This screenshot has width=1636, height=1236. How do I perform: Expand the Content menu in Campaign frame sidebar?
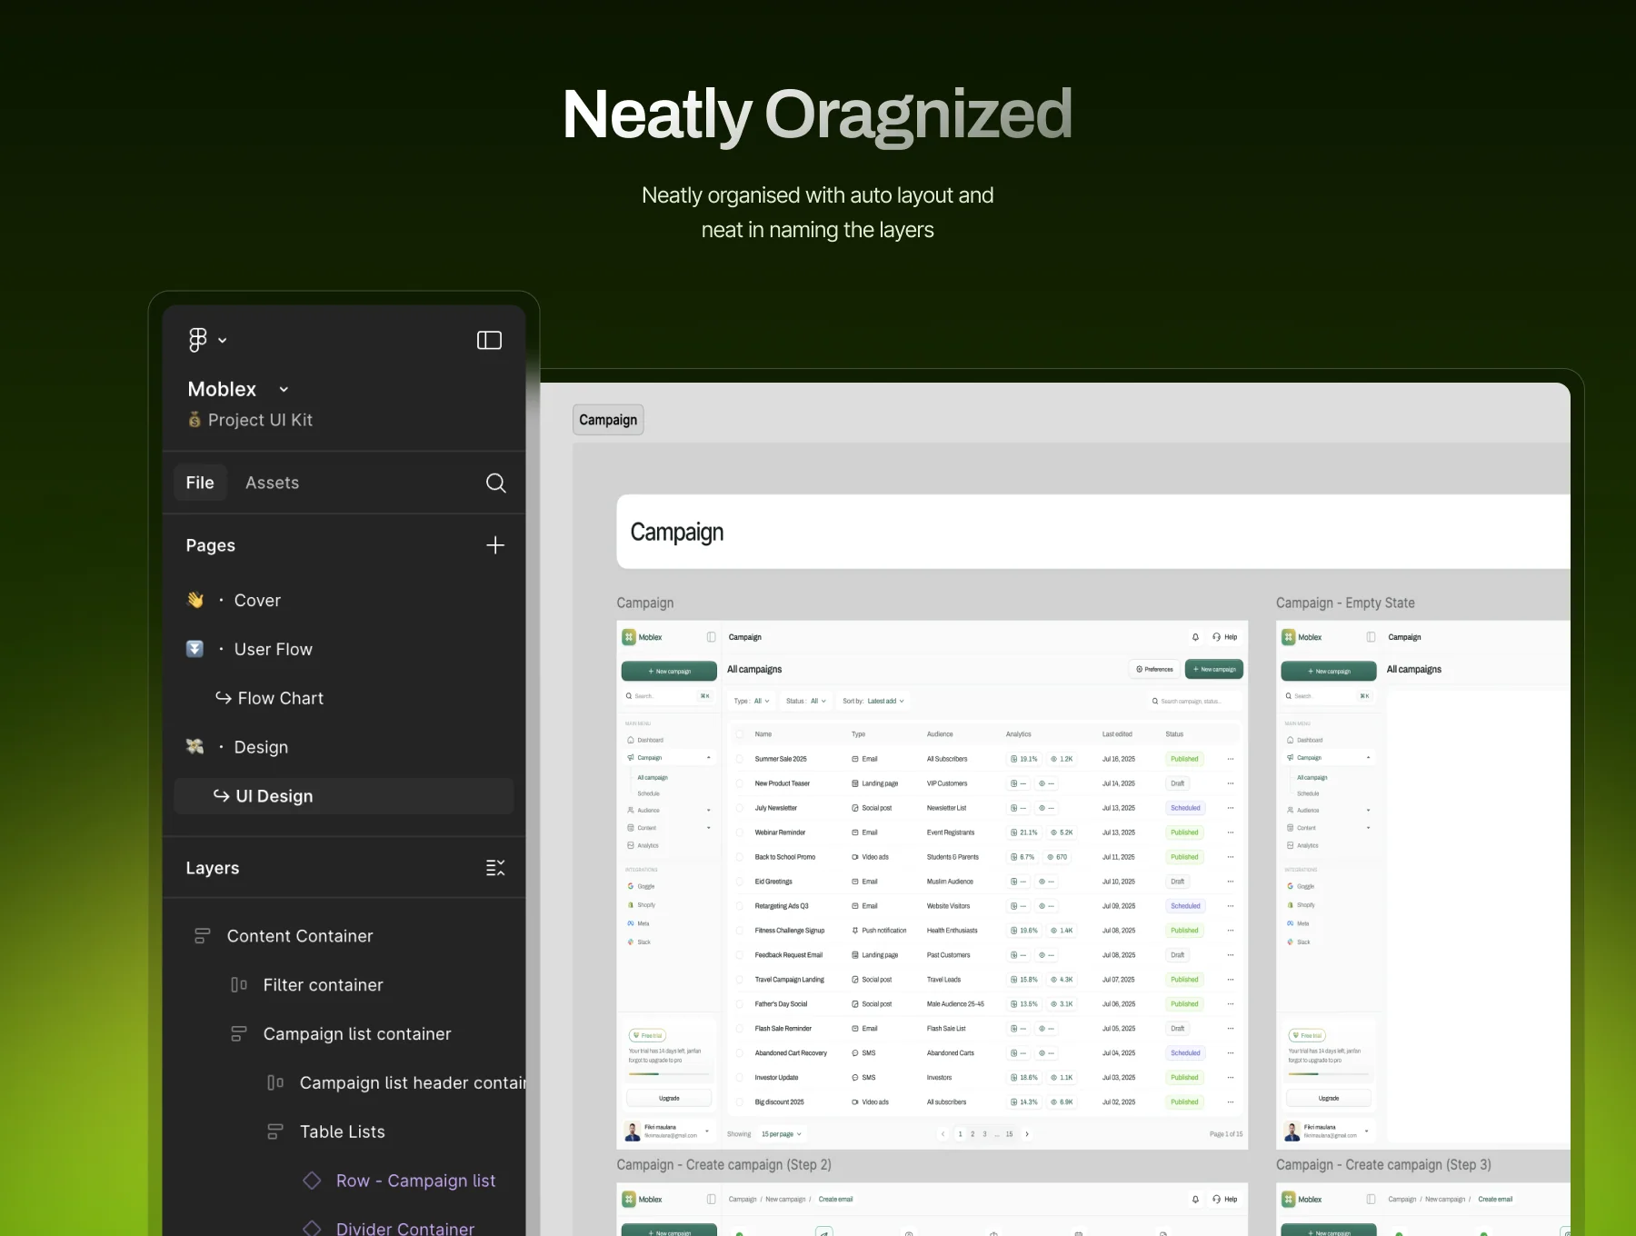tap(709, 828)
